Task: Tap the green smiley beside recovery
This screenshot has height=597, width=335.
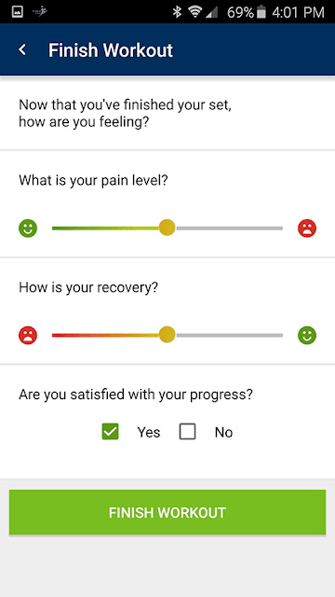Action: (x=307, y=336)
